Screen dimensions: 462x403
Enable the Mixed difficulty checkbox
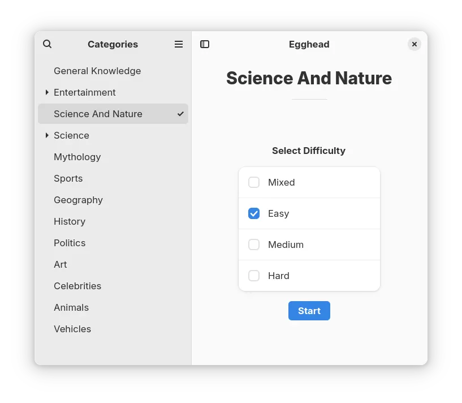pyautogui.click(x=254, y=182)
